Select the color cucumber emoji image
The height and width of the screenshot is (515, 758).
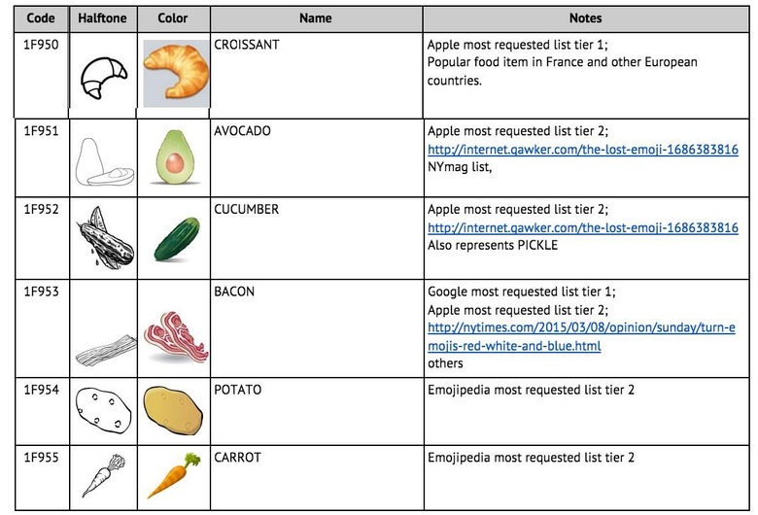pos(177,239)
